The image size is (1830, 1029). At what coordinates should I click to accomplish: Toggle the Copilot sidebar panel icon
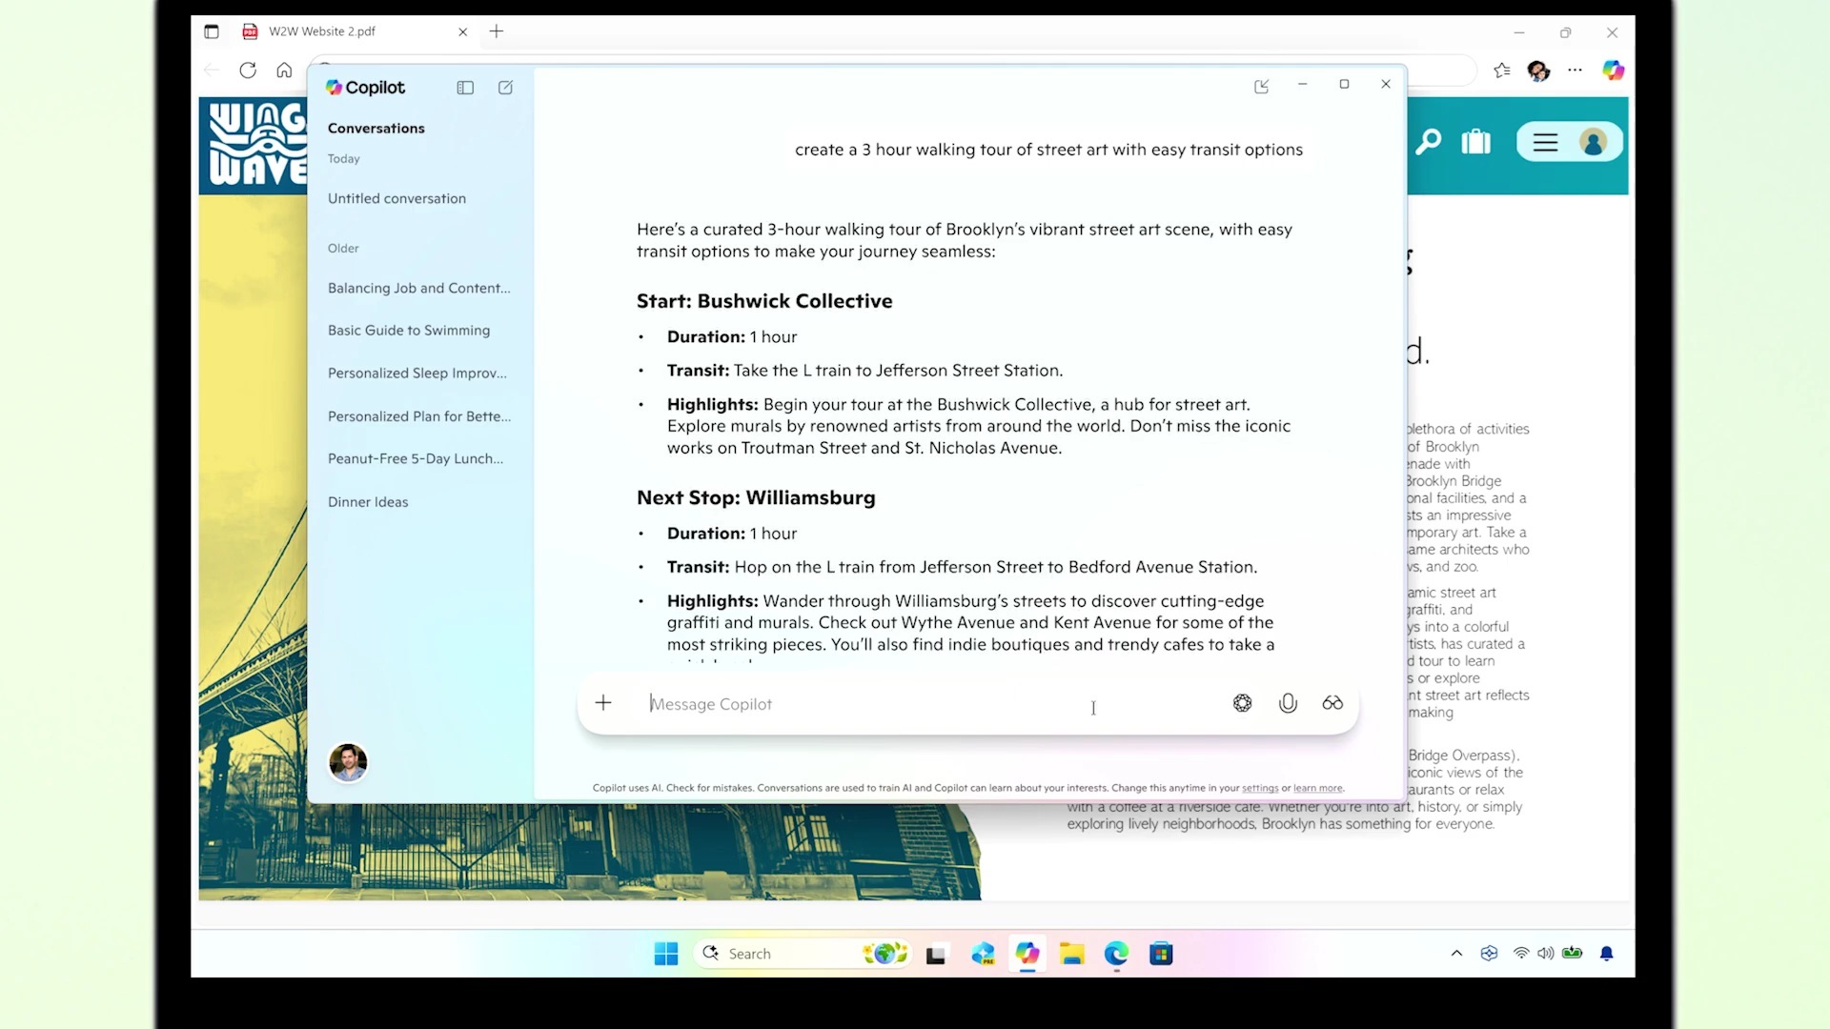click(465, 88)
